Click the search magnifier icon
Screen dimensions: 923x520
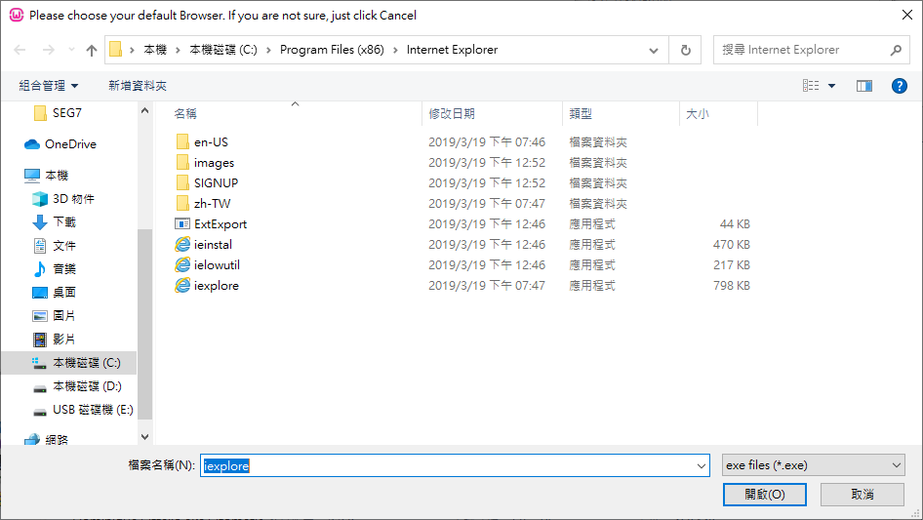(896, 50)
